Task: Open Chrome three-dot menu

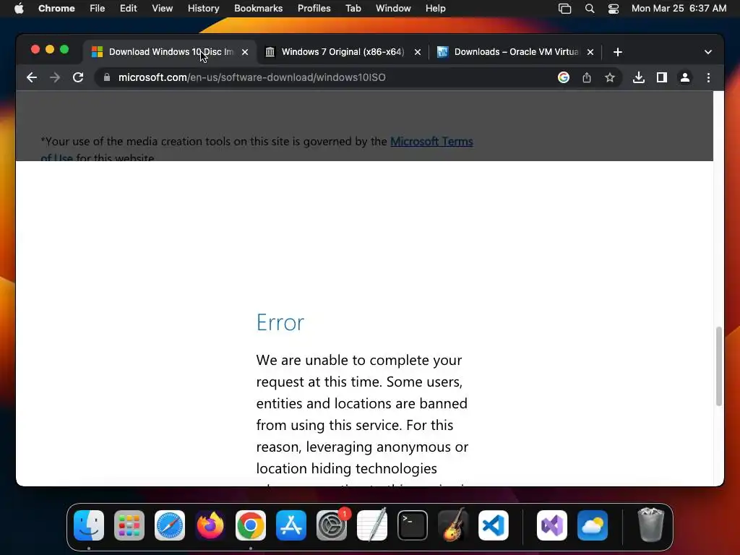Action: point(708,77)
